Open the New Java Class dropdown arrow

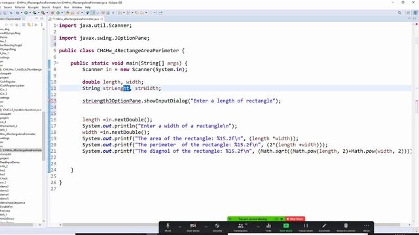(x=62, y=13)
